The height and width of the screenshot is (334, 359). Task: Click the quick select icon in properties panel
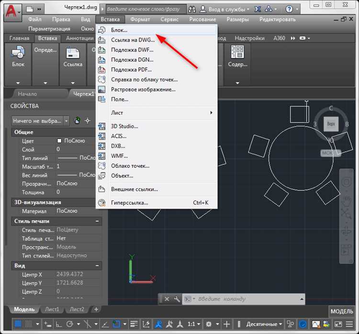click(x=78, y=121)
